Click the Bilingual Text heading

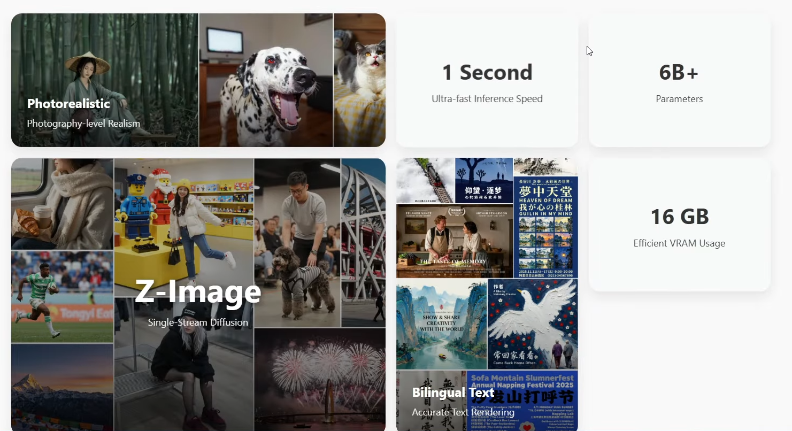coord(453,392)
